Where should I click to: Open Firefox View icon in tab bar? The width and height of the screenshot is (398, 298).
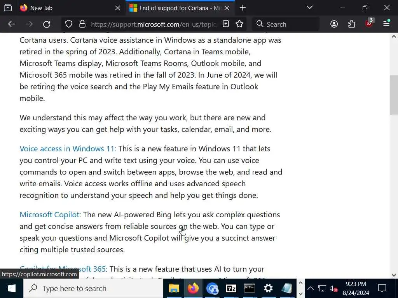coord(8,8)
